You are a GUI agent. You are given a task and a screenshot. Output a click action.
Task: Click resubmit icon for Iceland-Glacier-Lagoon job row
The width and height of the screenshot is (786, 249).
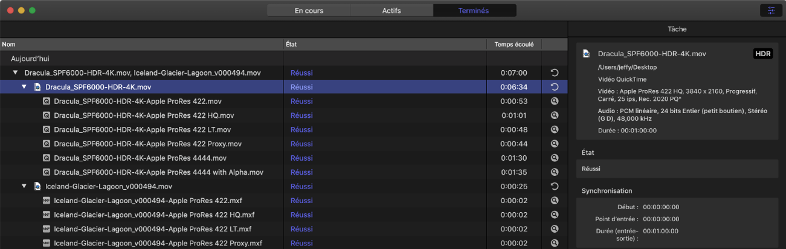tap(555, 186)
